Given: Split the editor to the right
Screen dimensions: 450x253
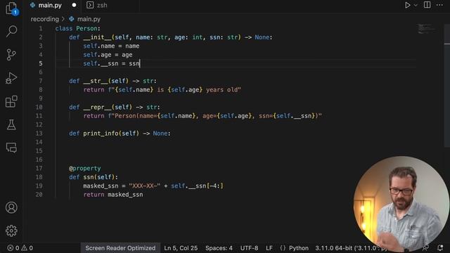Looking at the screenshot, I should [427, 5].
